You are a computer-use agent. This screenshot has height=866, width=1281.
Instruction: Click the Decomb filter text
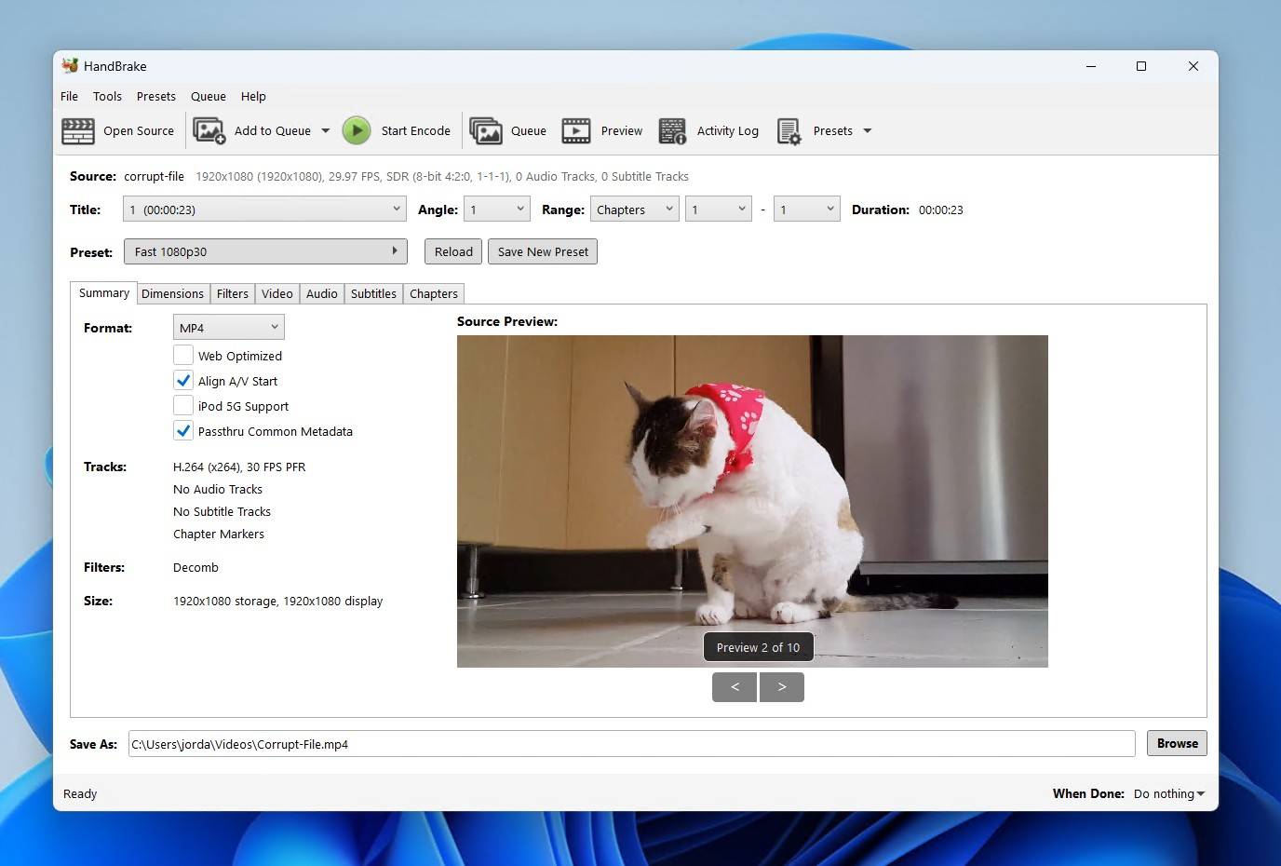[196, 568]
